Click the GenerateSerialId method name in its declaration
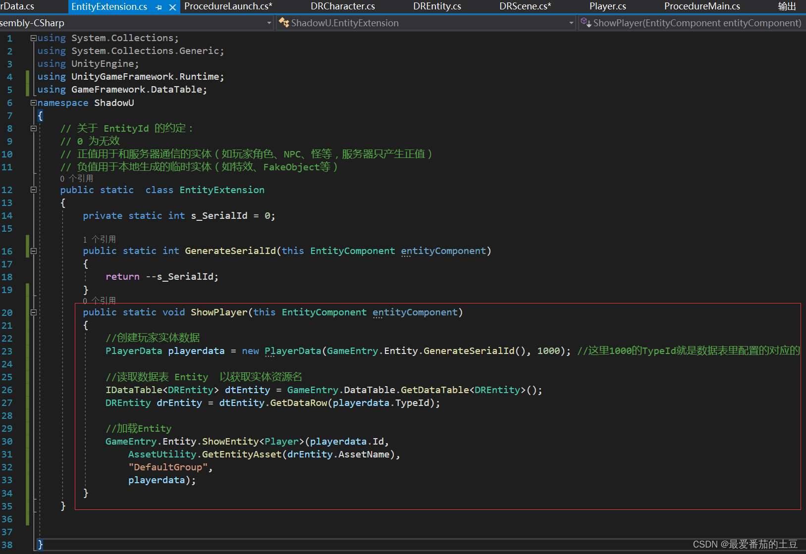The image size is (806, 554). (x=230, y=251)
